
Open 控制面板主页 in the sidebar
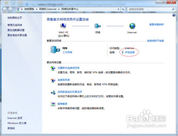[15, 18]
